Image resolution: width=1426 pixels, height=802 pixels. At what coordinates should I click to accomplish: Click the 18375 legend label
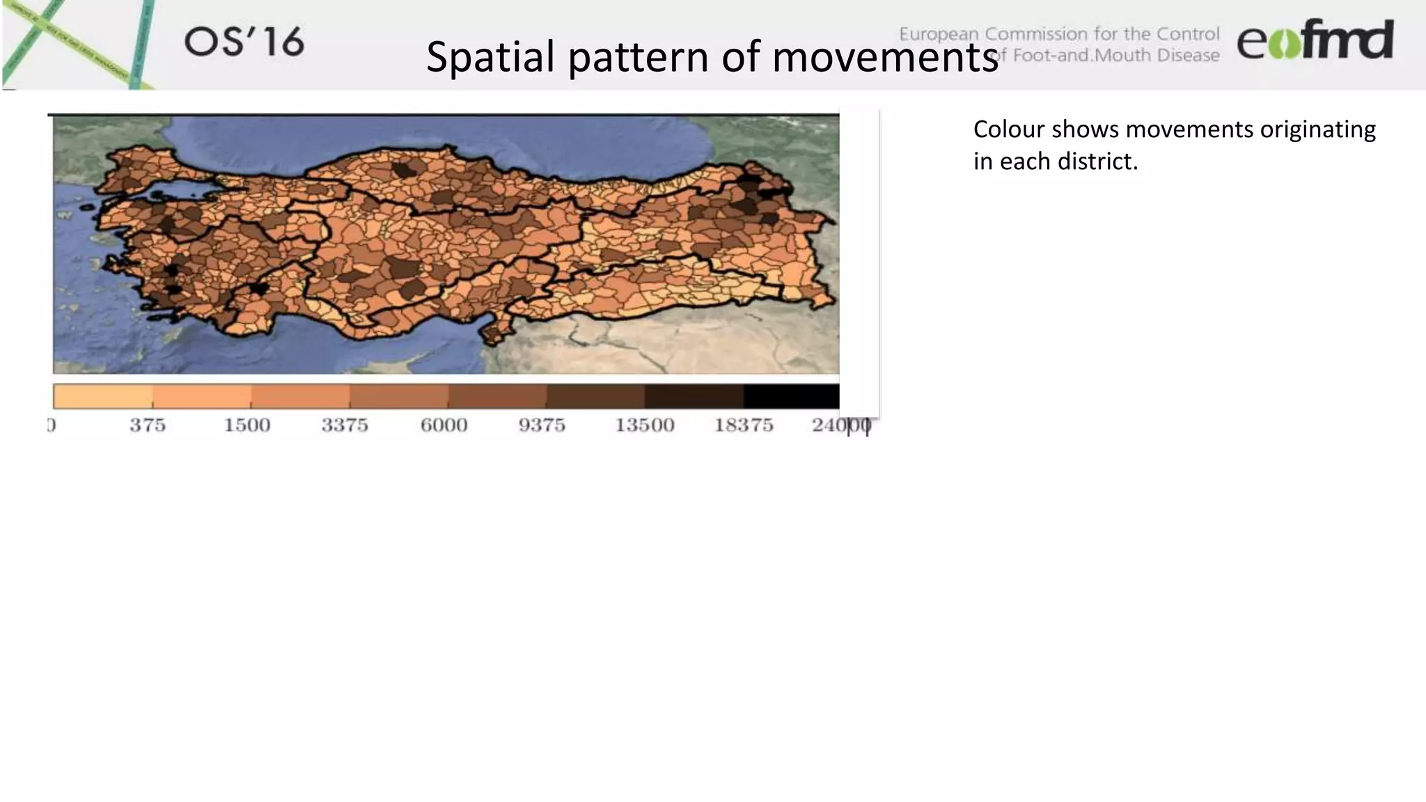click(x=744, y=425)
